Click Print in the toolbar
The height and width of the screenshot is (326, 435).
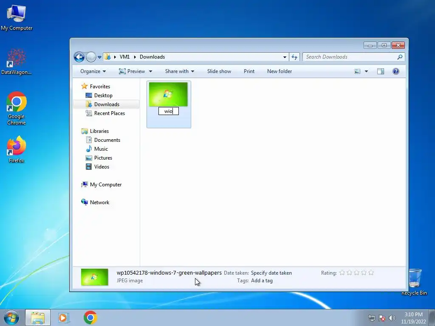click(249, 71)
